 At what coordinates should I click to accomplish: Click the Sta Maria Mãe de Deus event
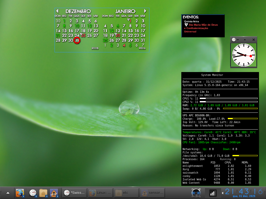point(203,25)
